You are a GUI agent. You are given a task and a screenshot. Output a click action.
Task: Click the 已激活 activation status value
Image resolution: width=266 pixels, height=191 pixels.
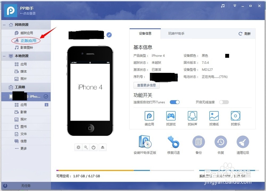coord(156,70)
